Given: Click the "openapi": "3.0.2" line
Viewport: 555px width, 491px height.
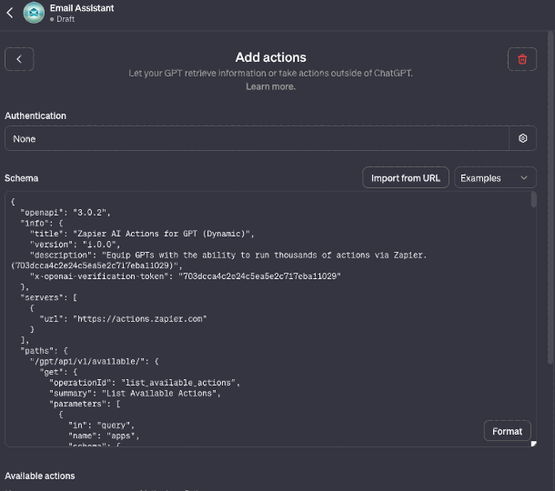Looking at the screenshot, I should 66,212.
